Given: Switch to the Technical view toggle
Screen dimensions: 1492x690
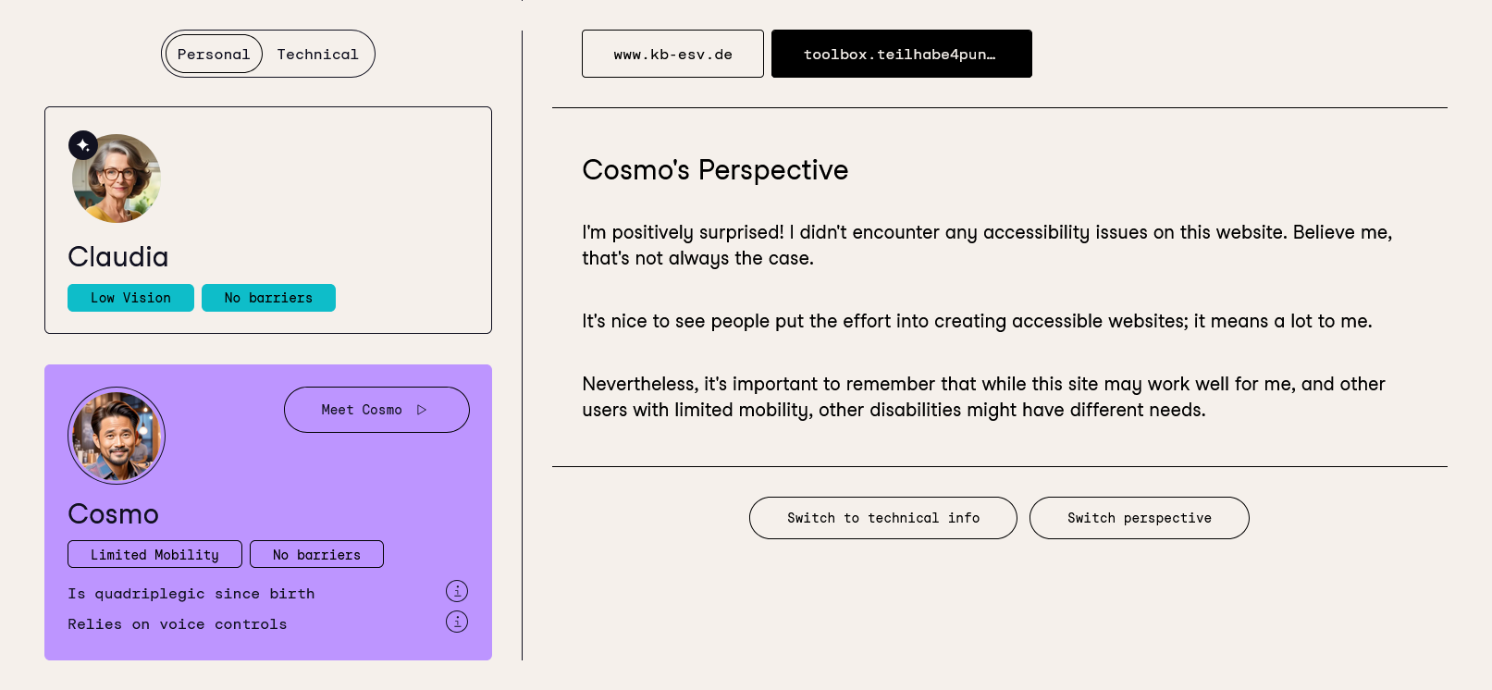Looking at the screenshot, I should coord(317,55).
